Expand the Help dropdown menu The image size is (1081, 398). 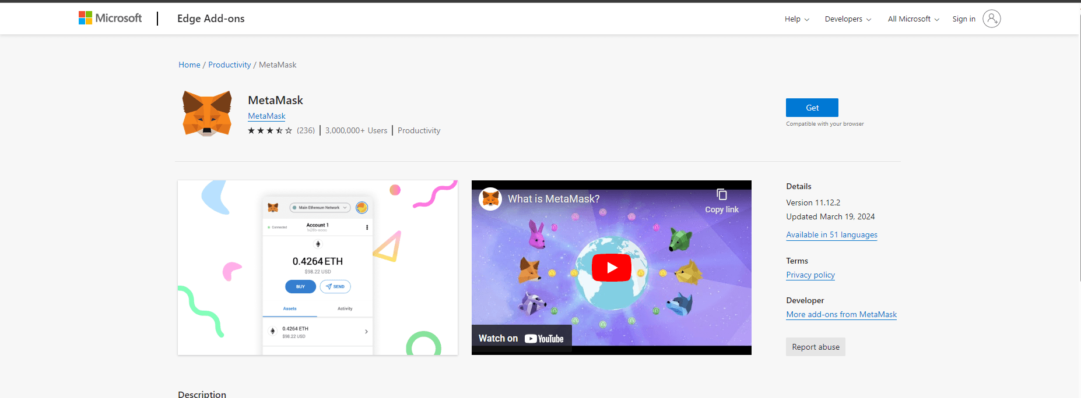tap(796, 19)
